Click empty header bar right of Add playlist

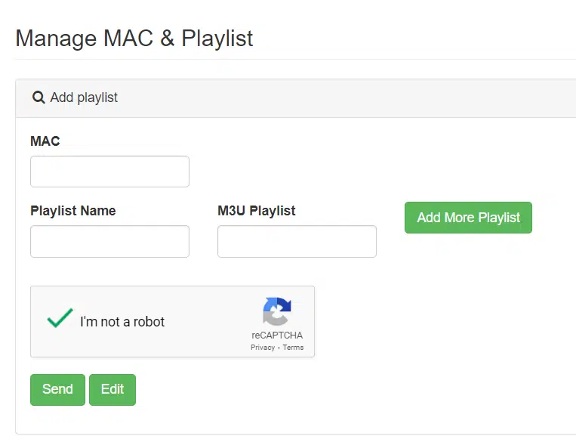point(377,98)
